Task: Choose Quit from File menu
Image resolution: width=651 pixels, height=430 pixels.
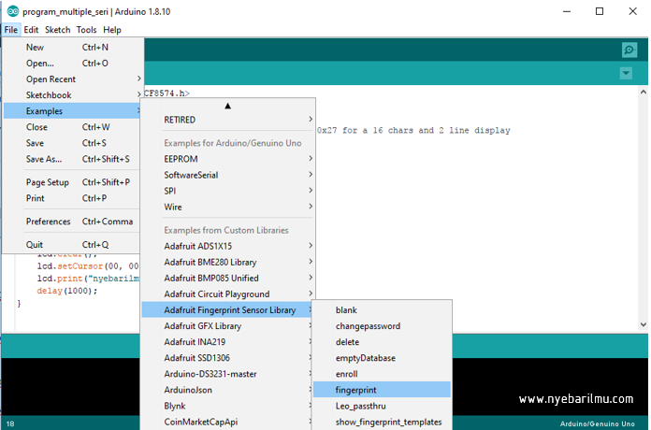Action: click(x=72, y=245)
